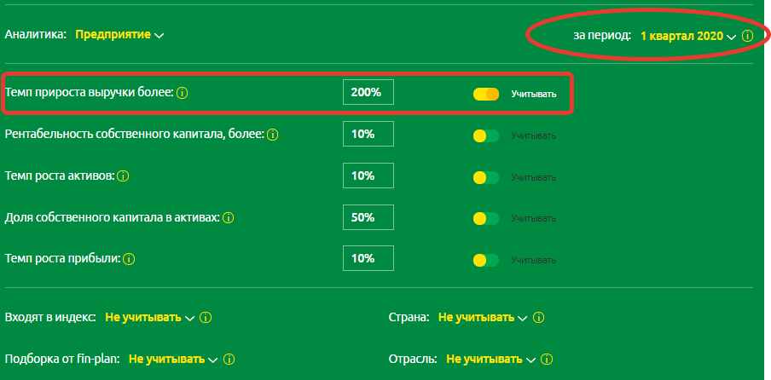Click the 200% revenue growth input field
771x380 pixels.
(x=368, y=93)
